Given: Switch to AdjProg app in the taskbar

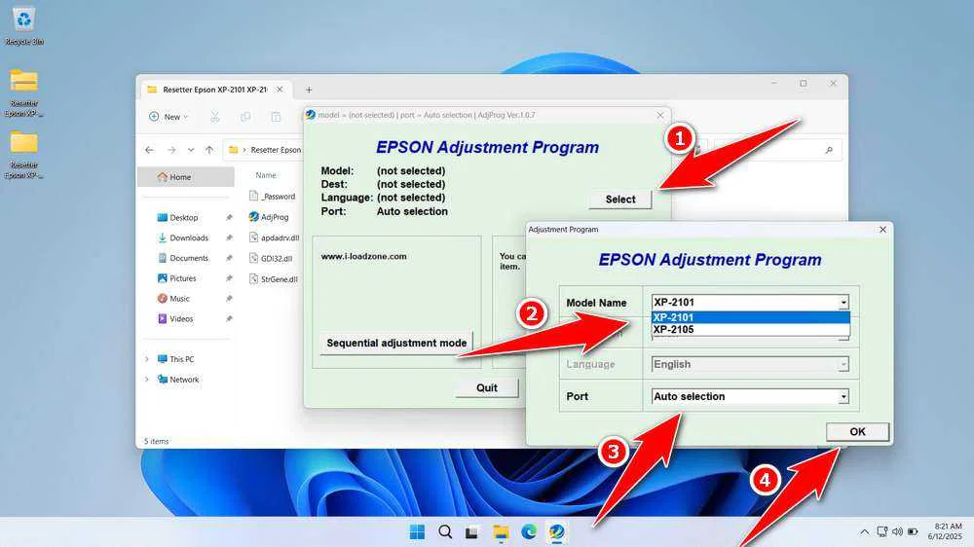Looking at the screenshot, I should coord(556,532).
